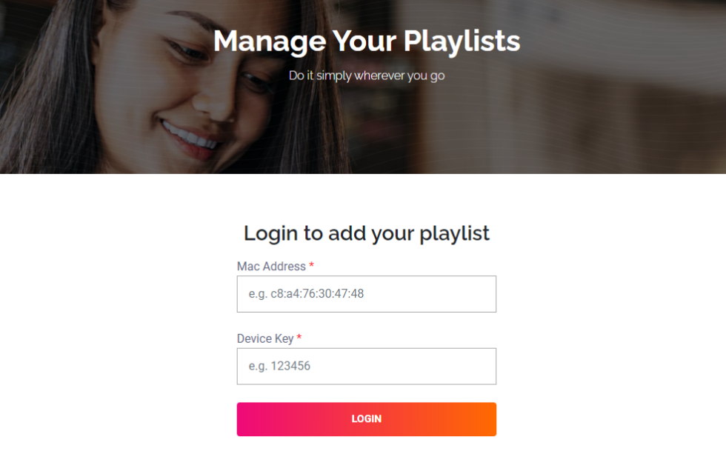The height and width of the screenshot is (468, 726).
Task: Click the LOGIN gradient button
Action: point(366,419)
